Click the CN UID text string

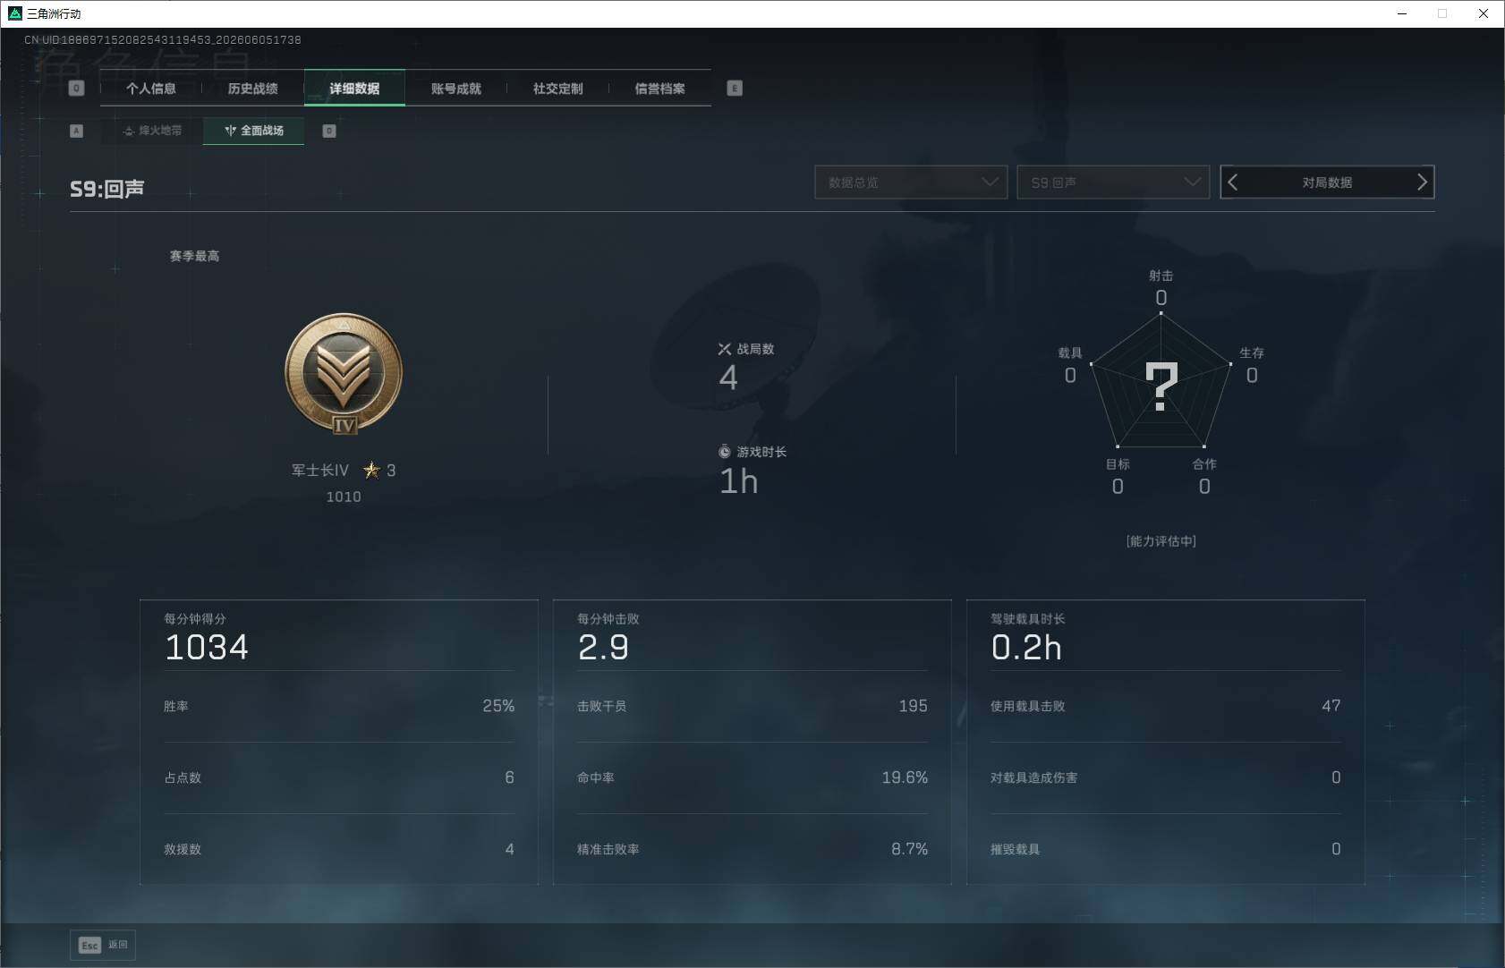(x=163, y=40)
